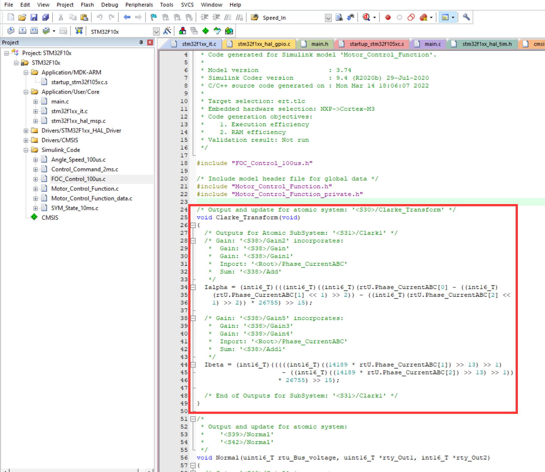The height and width of the screenshot is (472, 545).
Task: Start the debug session
Action: point(366,17)
